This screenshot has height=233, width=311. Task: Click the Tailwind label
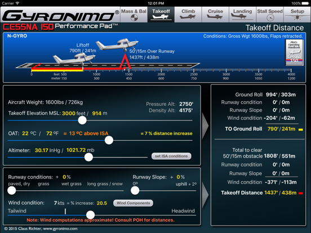[17, 211]
